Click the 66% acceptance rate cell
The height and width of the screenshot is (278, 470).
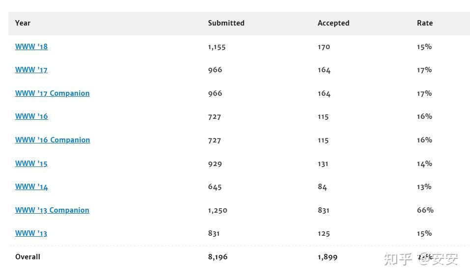425,210
